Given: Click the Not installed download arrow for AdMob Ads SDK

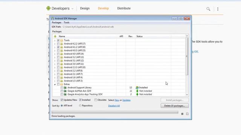Looking at the screenshot, I should pos(137,91).
